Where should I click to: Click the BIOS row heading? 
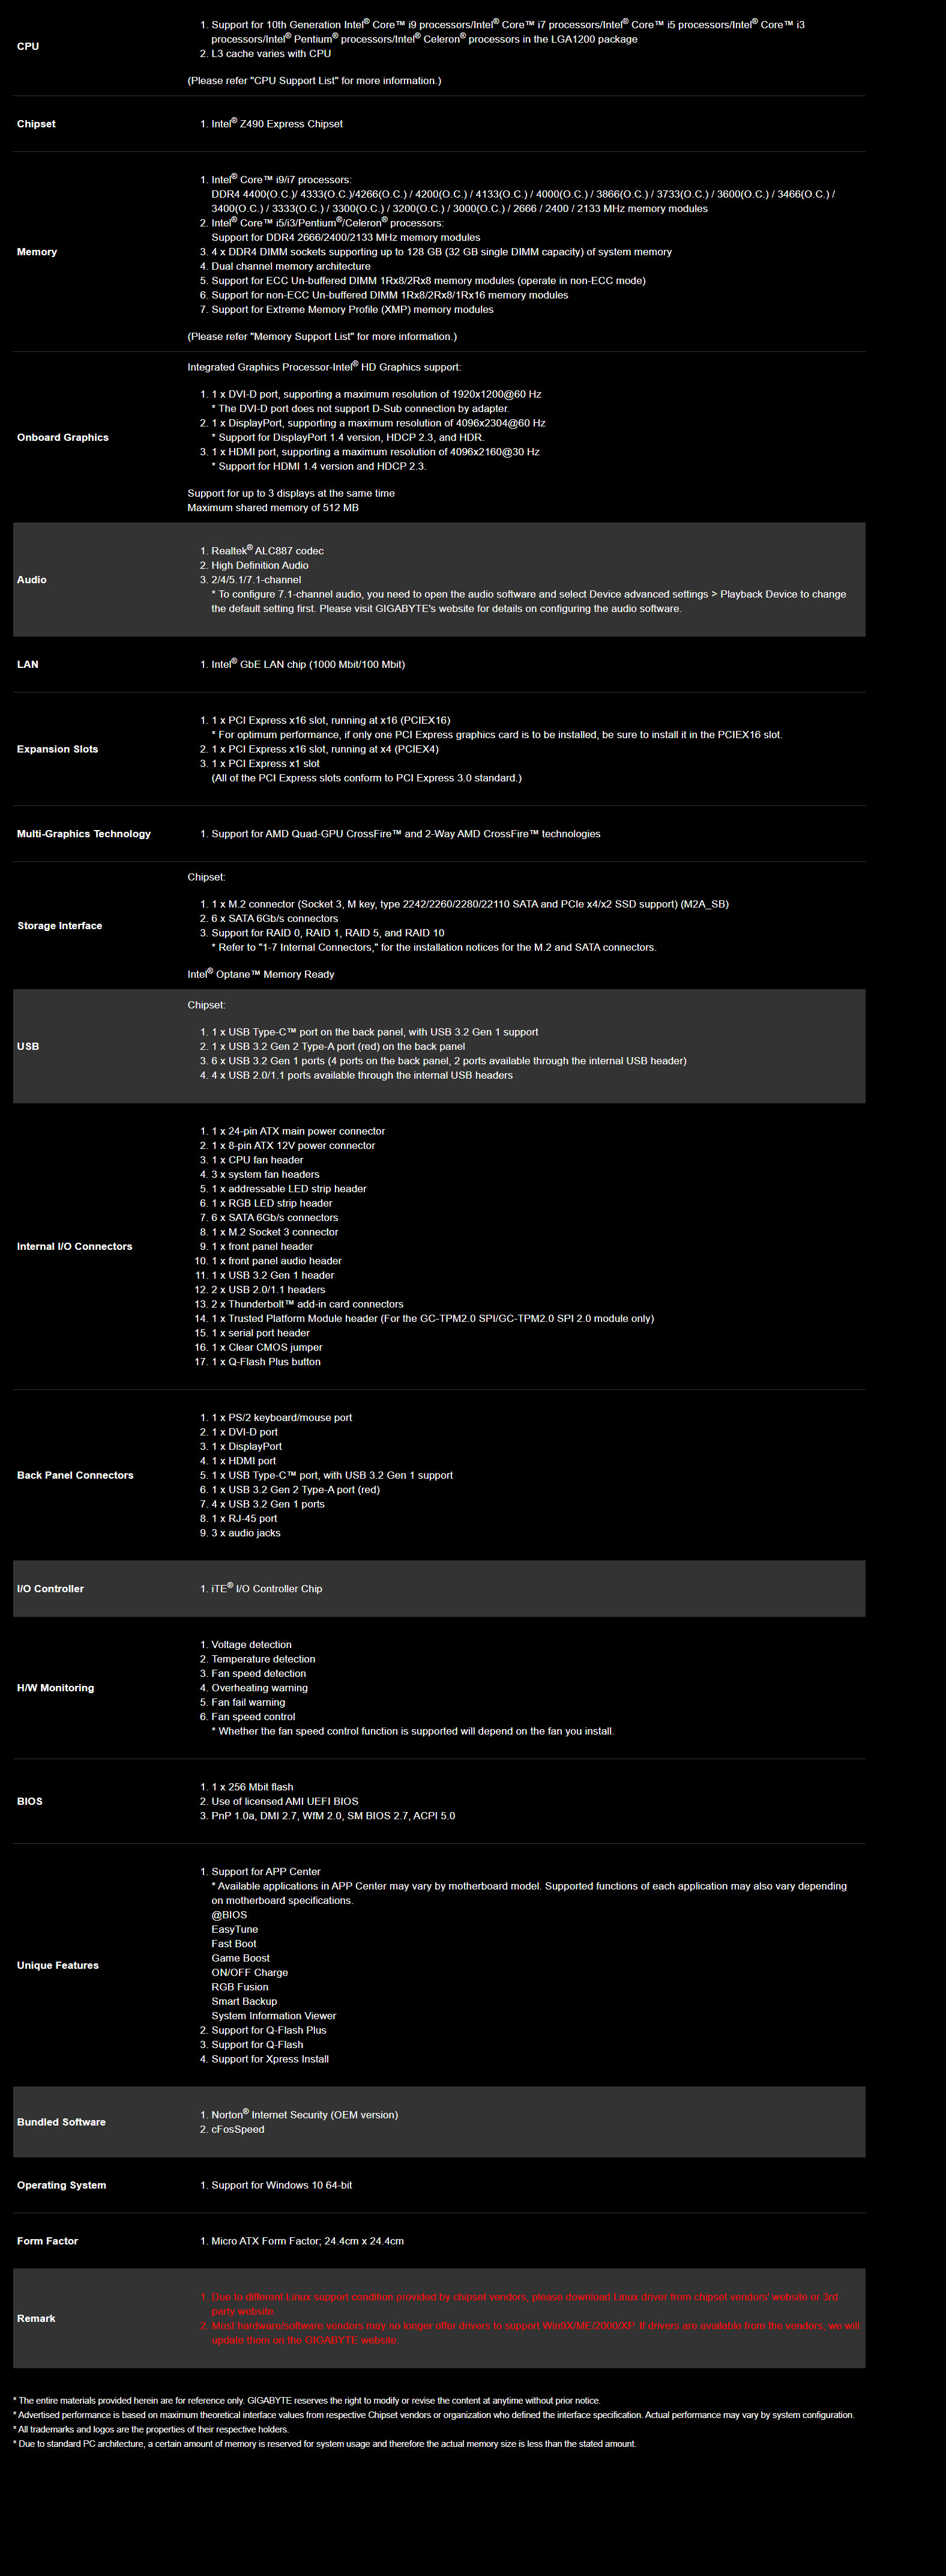click(30, 1801)
